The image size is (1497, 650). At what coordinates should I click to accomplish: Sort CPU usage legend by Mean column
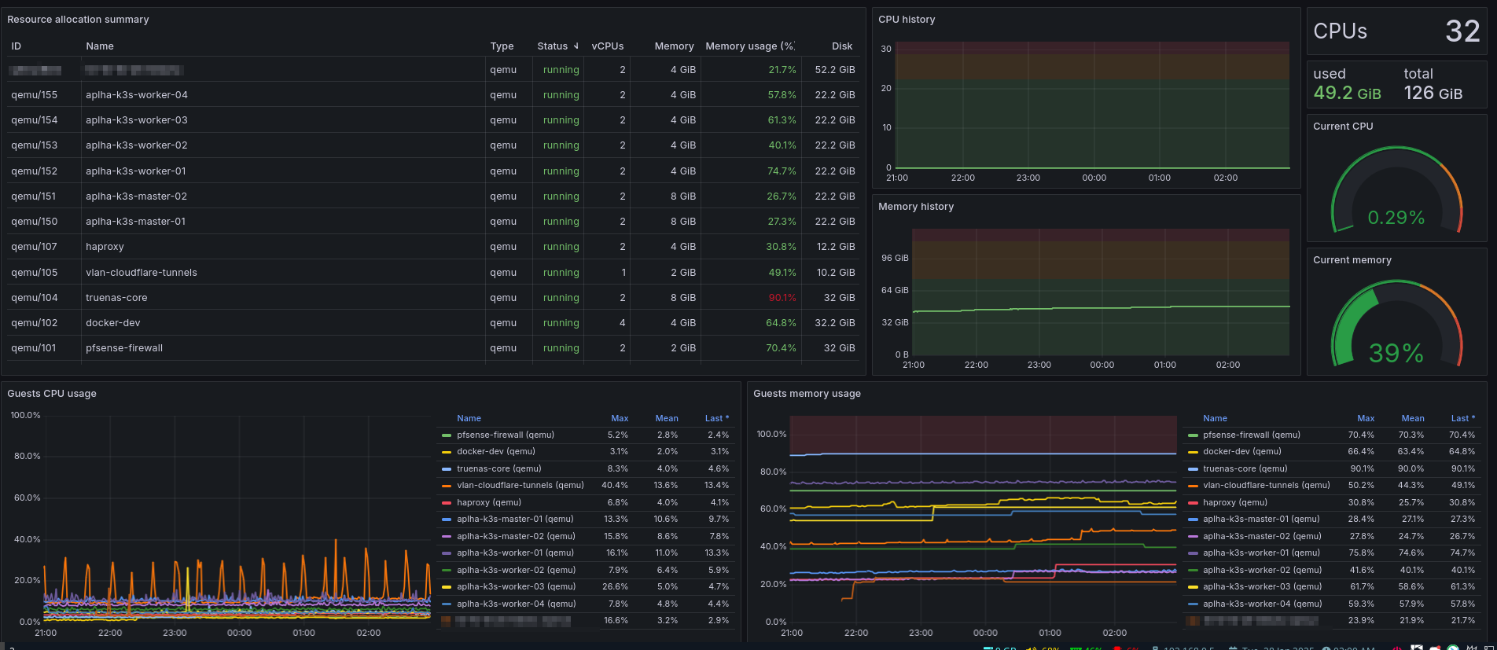click(x=667, y=419)
